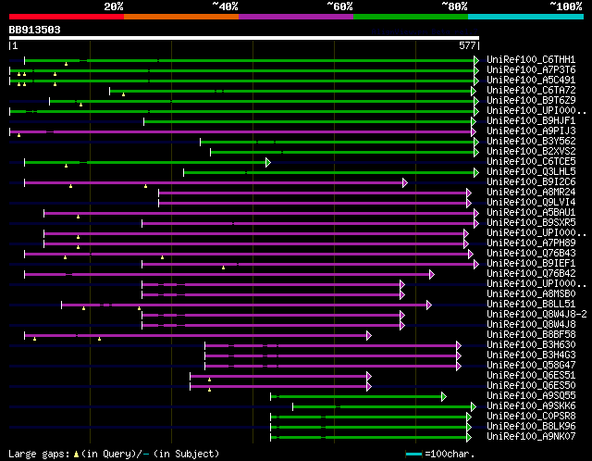Click the cyan ~100% legend segment
The width and height of the screenshot is (592, 461).
(526, 17)
